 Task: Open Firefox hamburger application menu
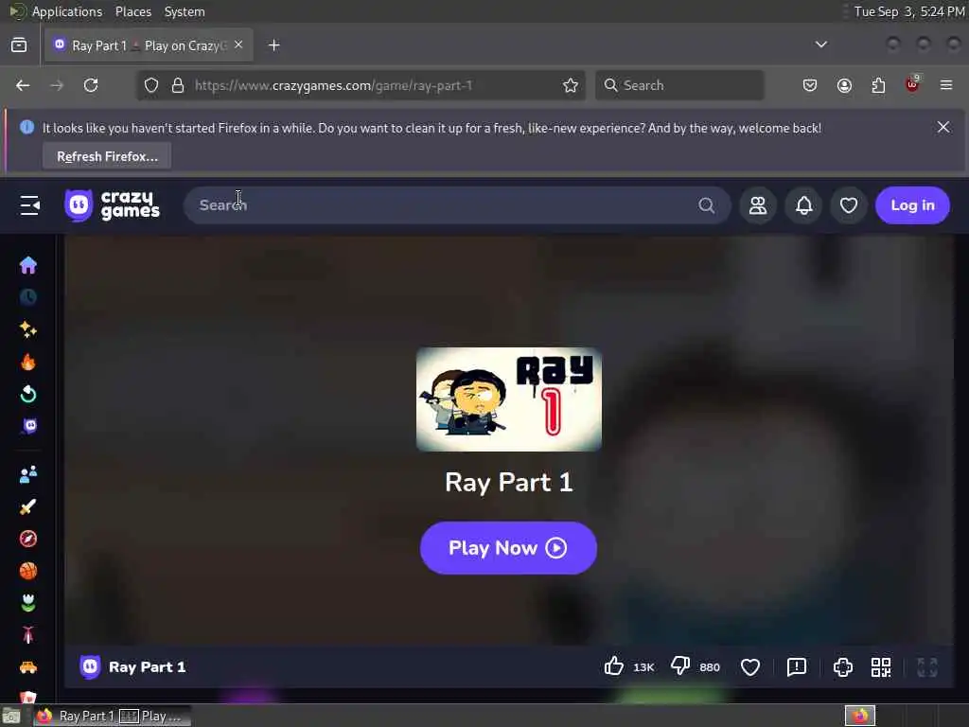click(x=946, y=85)
